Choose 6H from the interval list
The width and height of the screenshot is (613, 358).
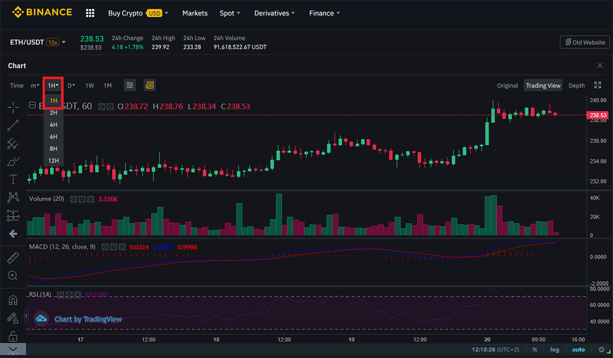coord(54,137)
